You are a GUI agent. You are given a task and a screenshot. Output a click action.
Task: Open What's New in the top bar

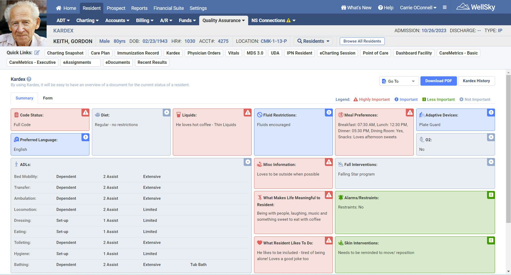click(356, 8)
